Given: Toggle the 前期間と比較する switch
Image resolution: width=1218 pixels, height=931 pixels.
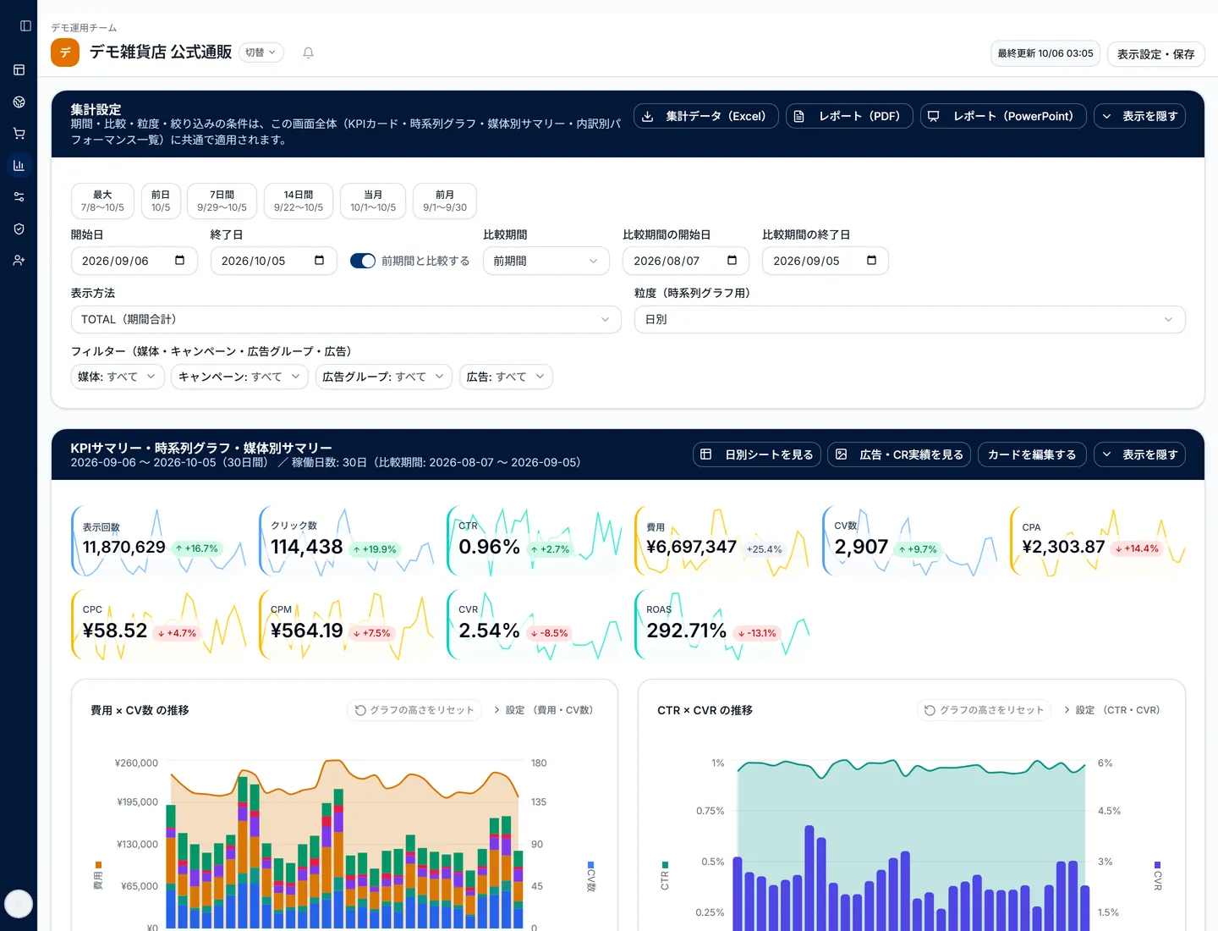Looking at the screenshot, I should coord(363,261).
